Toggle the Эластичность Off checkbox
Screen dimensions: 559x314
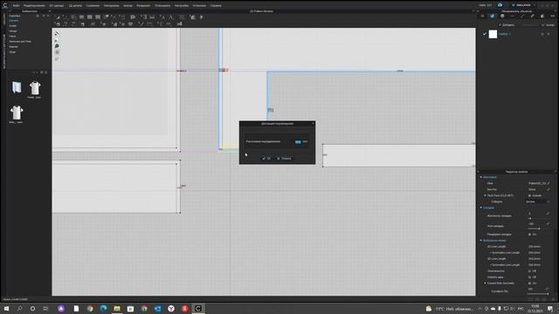click(x=530, y=271)
